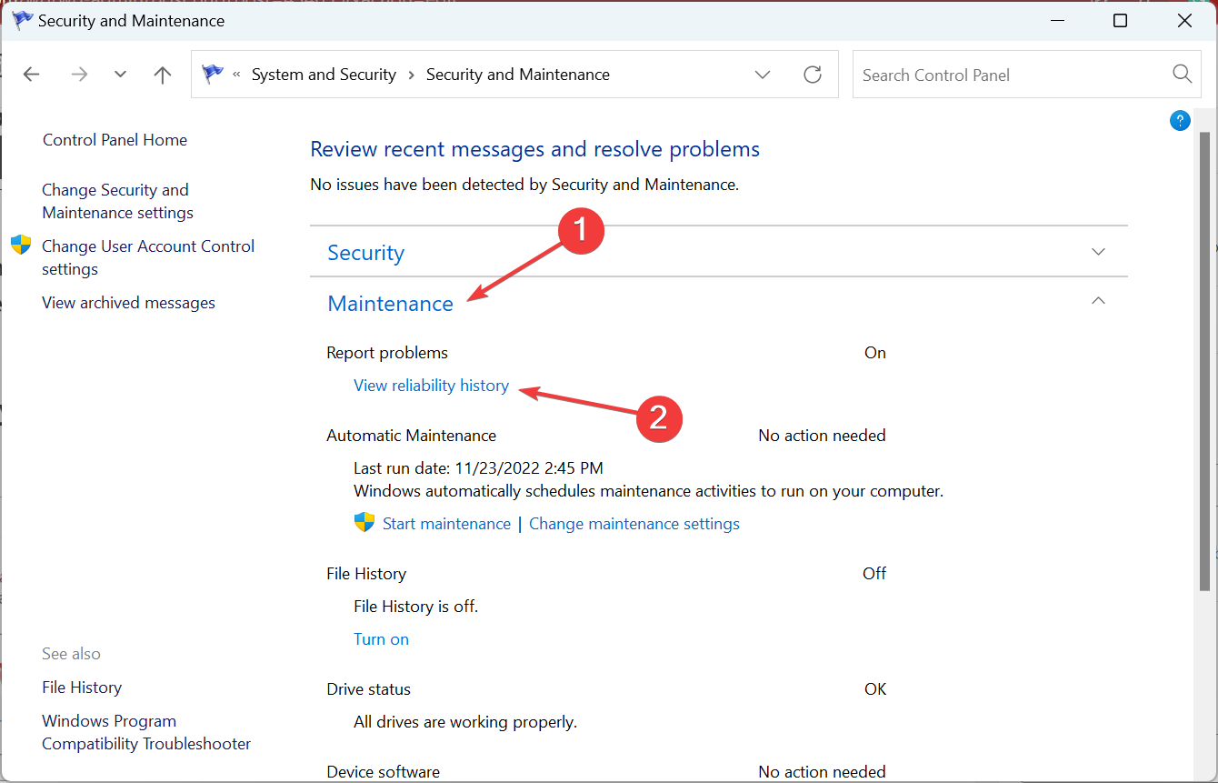
Task: Click the Device software label
Action: tap(383, 772)
